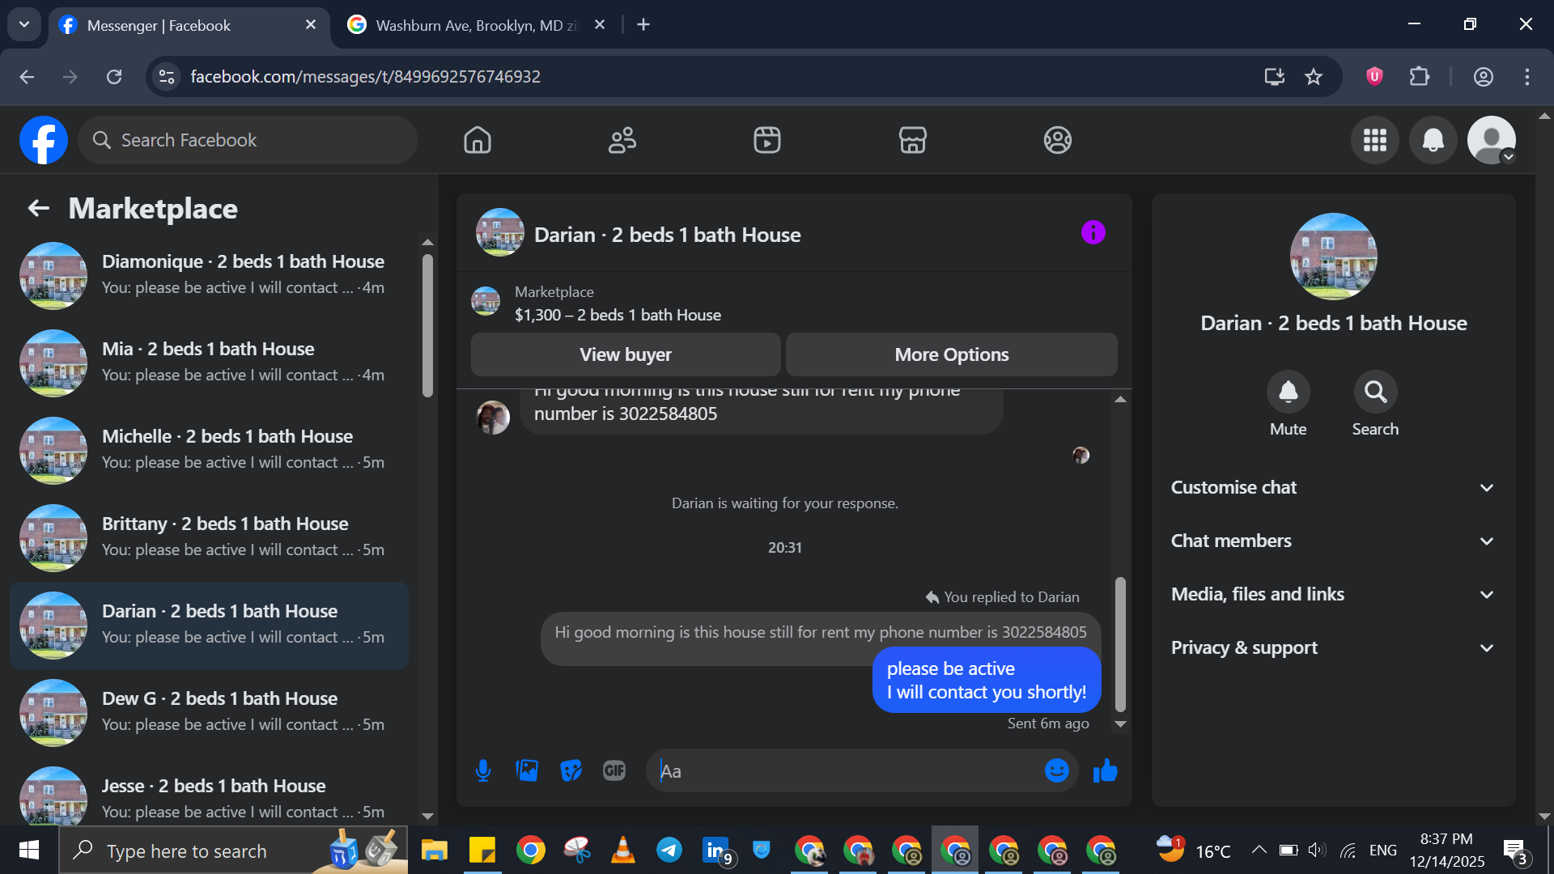1554x874 pixels.
Task: Toggle the conversation information panel
Action: (1093, 233)
